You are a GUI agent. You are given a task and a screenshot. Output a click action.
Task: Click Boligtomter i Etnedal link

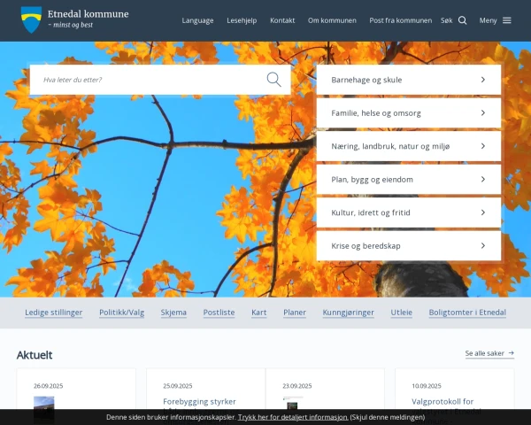click(467, 313)
